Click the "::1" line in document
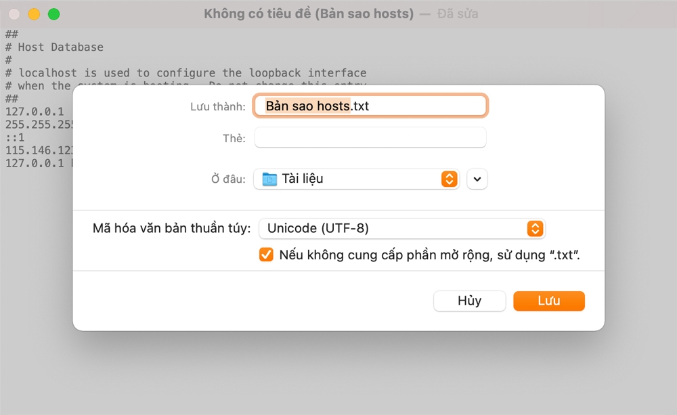This screenshot has height=415, width=677. pos(15,137)
